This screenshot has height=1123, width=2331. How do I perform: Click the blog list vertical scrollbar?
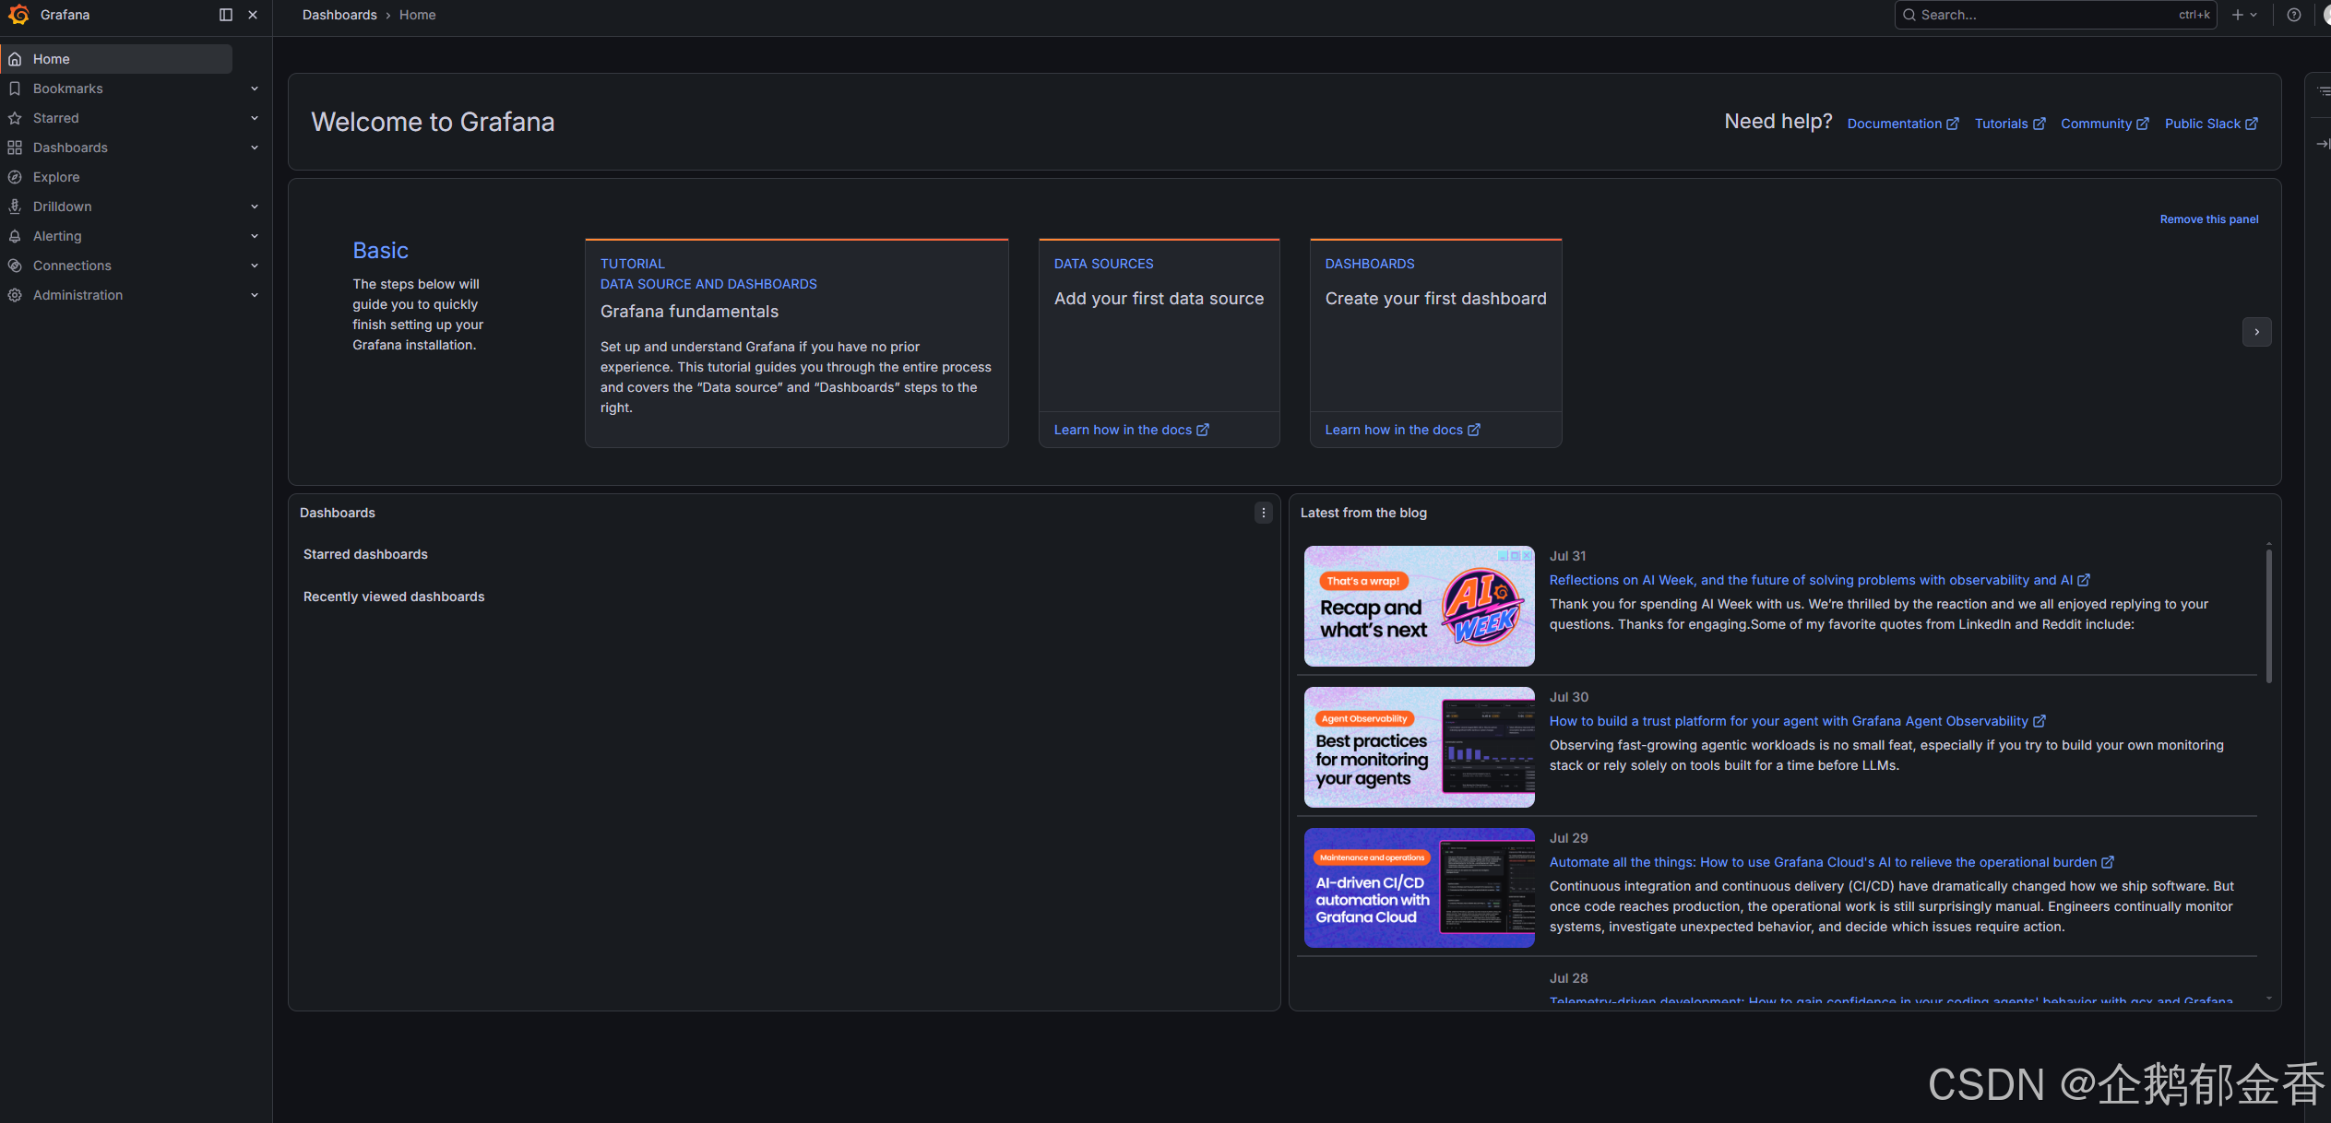point(2268,616)
